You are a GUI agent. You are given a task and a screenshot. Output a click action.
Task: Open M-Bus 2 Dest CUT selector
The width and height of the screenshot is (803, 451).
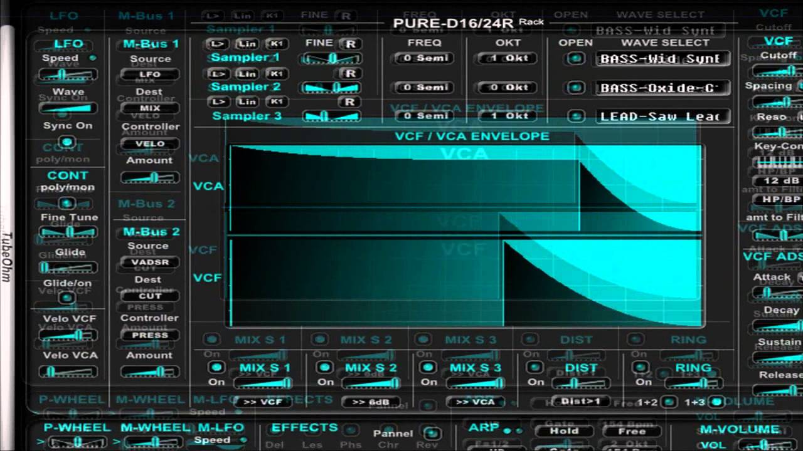[x=149, y=296]
